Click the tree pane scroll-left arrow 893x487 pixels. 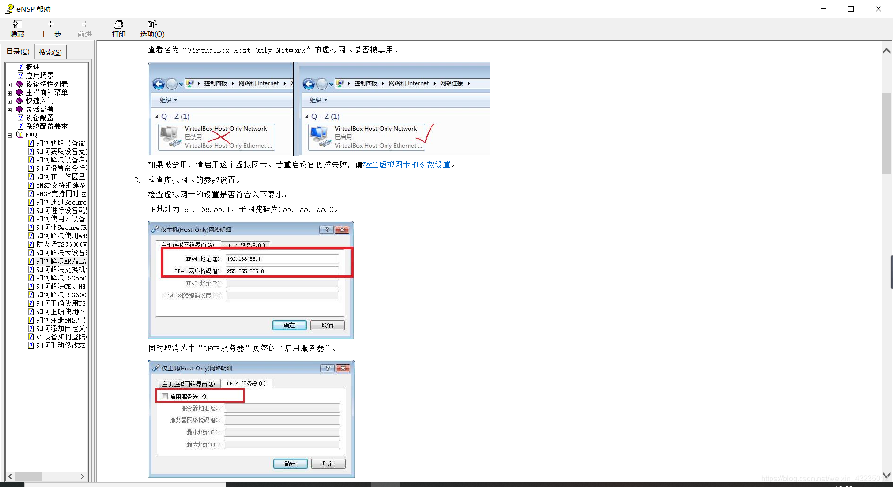click(10, 476)
